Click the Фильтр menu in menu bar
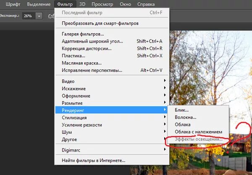Screen dimensions: 252x175 [x=65, y=4]
